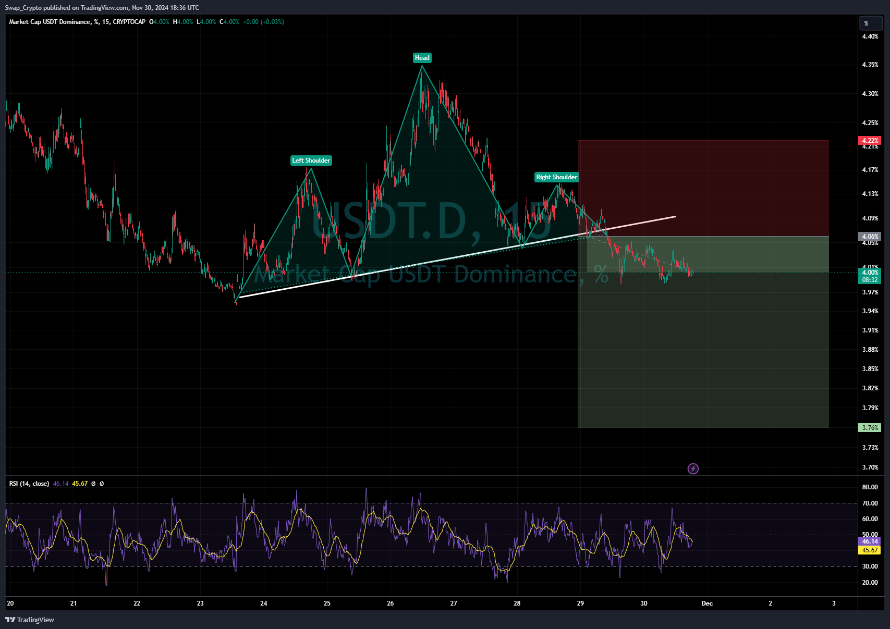Open the TradingView logo at bottom left
The image size is (890, 629).
(x=30, y=620)
